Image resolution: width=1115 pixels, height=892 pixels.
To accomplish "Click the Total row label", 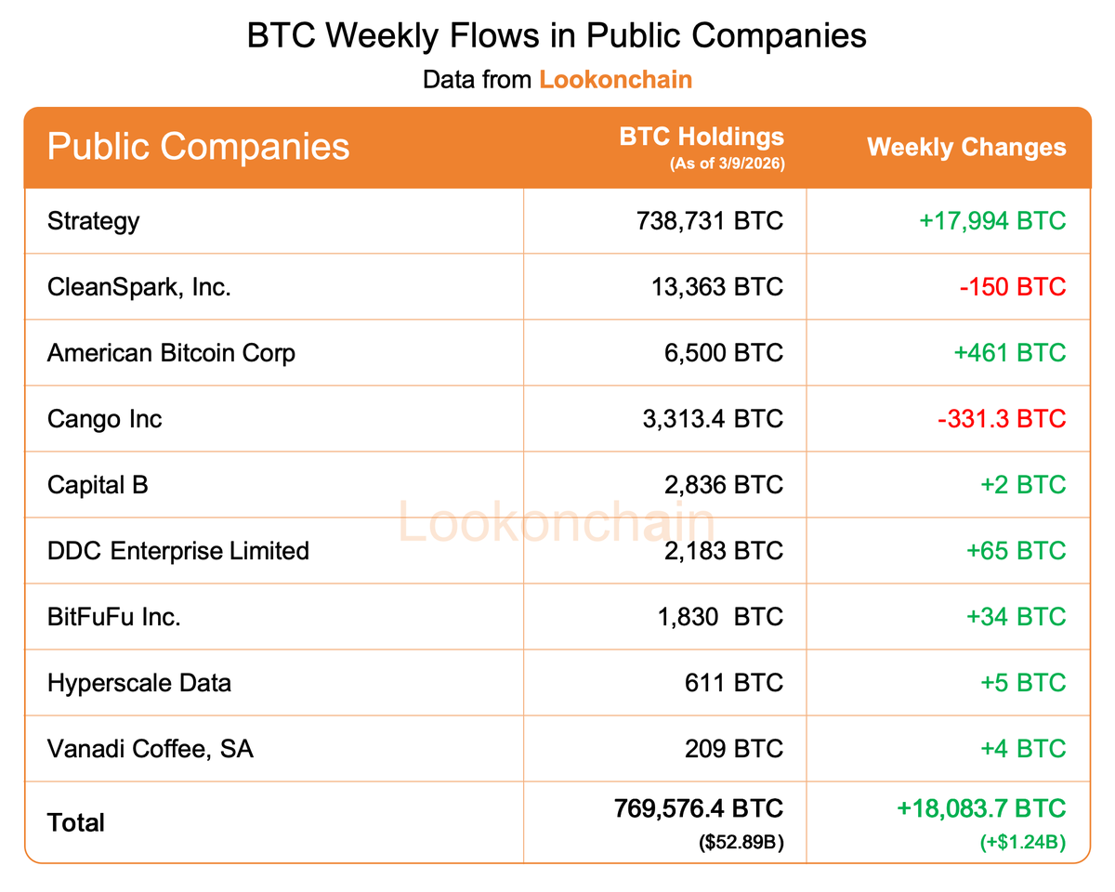I will [76, 822].
